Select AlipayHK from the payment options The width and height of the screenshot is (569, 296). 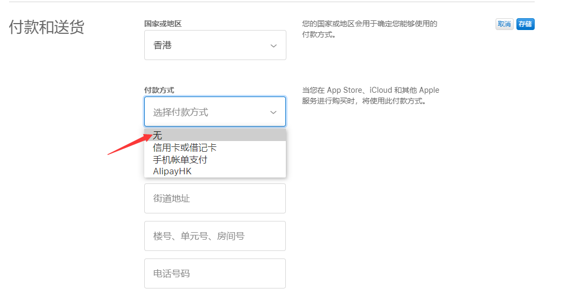tap(172, 172)
